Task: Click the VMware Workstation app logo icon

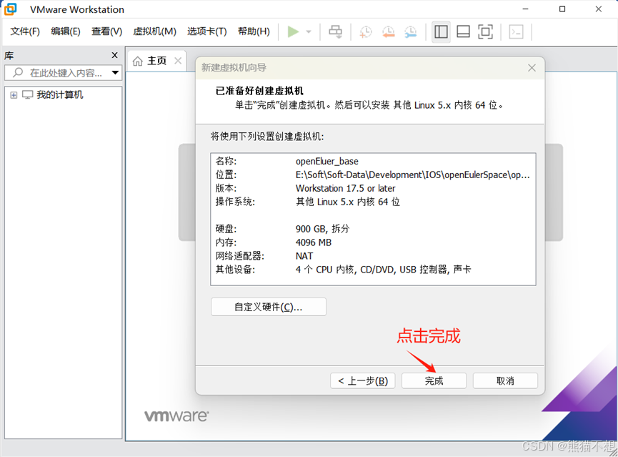Action: point(11,9)
